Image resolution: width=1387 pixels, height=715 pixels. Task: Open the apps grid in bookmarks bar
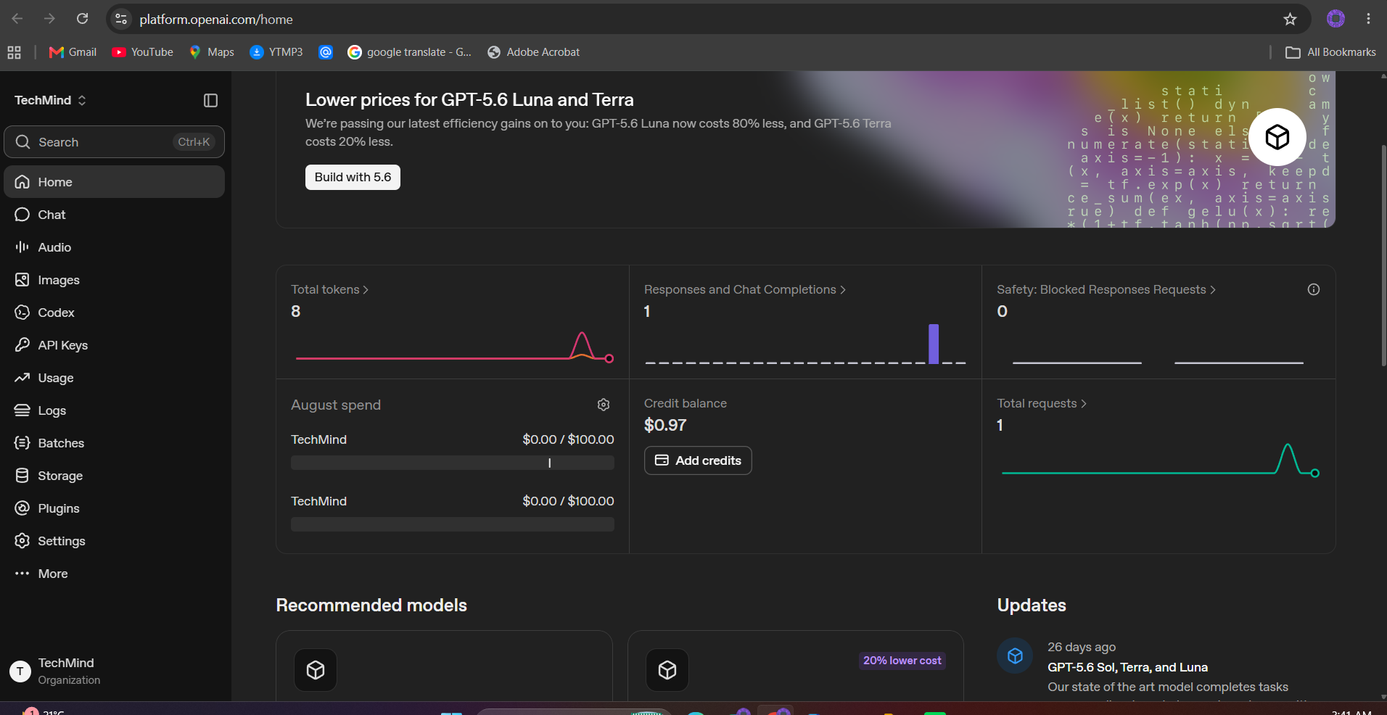[x=14, y=52]
